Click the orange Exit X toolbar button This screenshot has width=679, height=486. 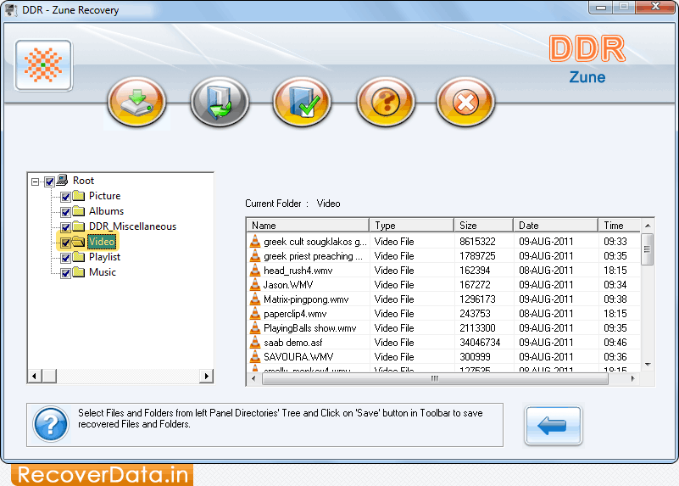point(465,103)
